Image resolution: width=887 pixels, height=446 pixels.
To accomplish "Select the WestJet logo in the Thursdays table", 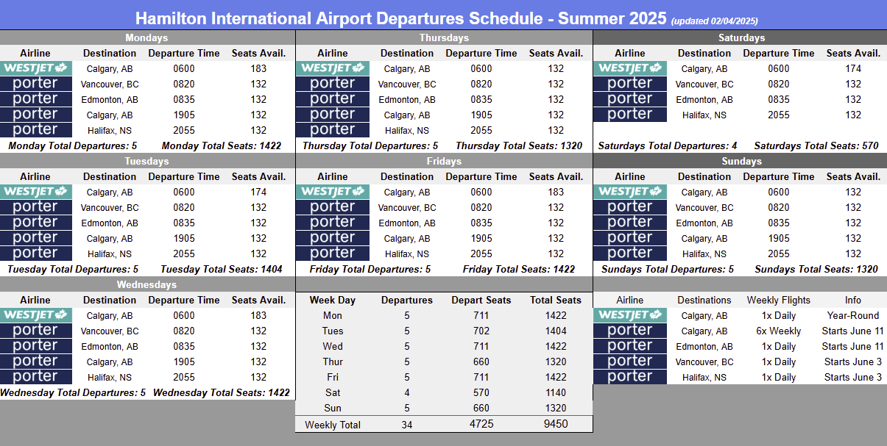I will [333, 68].
